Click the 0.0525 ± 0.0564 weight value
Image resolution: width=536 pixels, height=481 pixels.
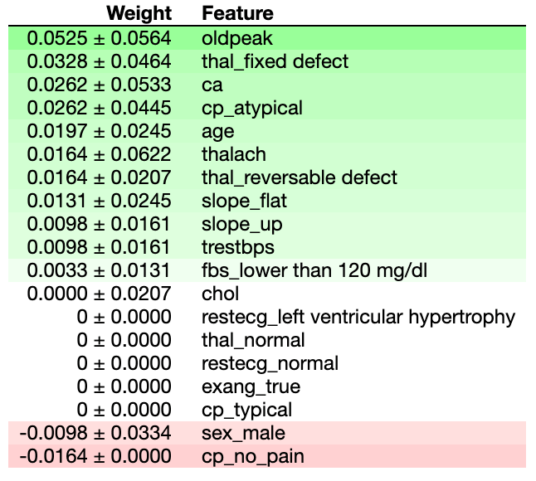coord(99,38)
